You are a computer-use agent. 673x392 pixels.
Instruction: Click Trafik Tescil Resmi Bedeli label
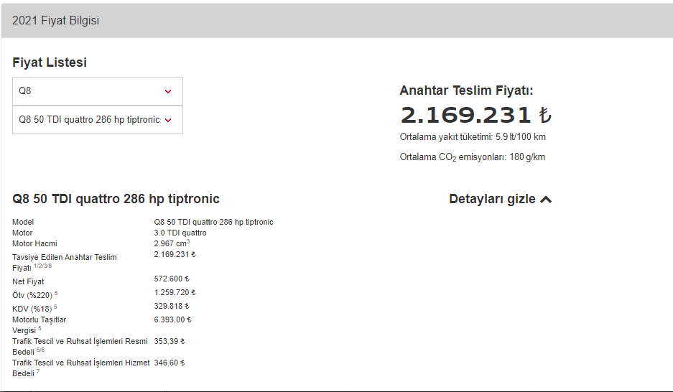(x=80, y=347)
